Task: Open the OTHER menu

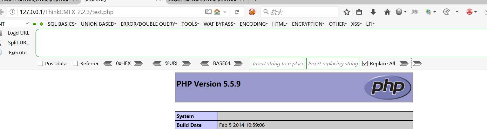Action: pyautogui.click(x=338, y=24)
